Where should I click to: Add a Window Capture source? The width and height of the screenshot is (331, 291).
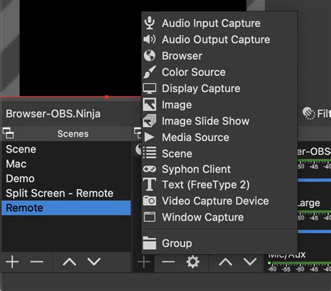(219, 217)
